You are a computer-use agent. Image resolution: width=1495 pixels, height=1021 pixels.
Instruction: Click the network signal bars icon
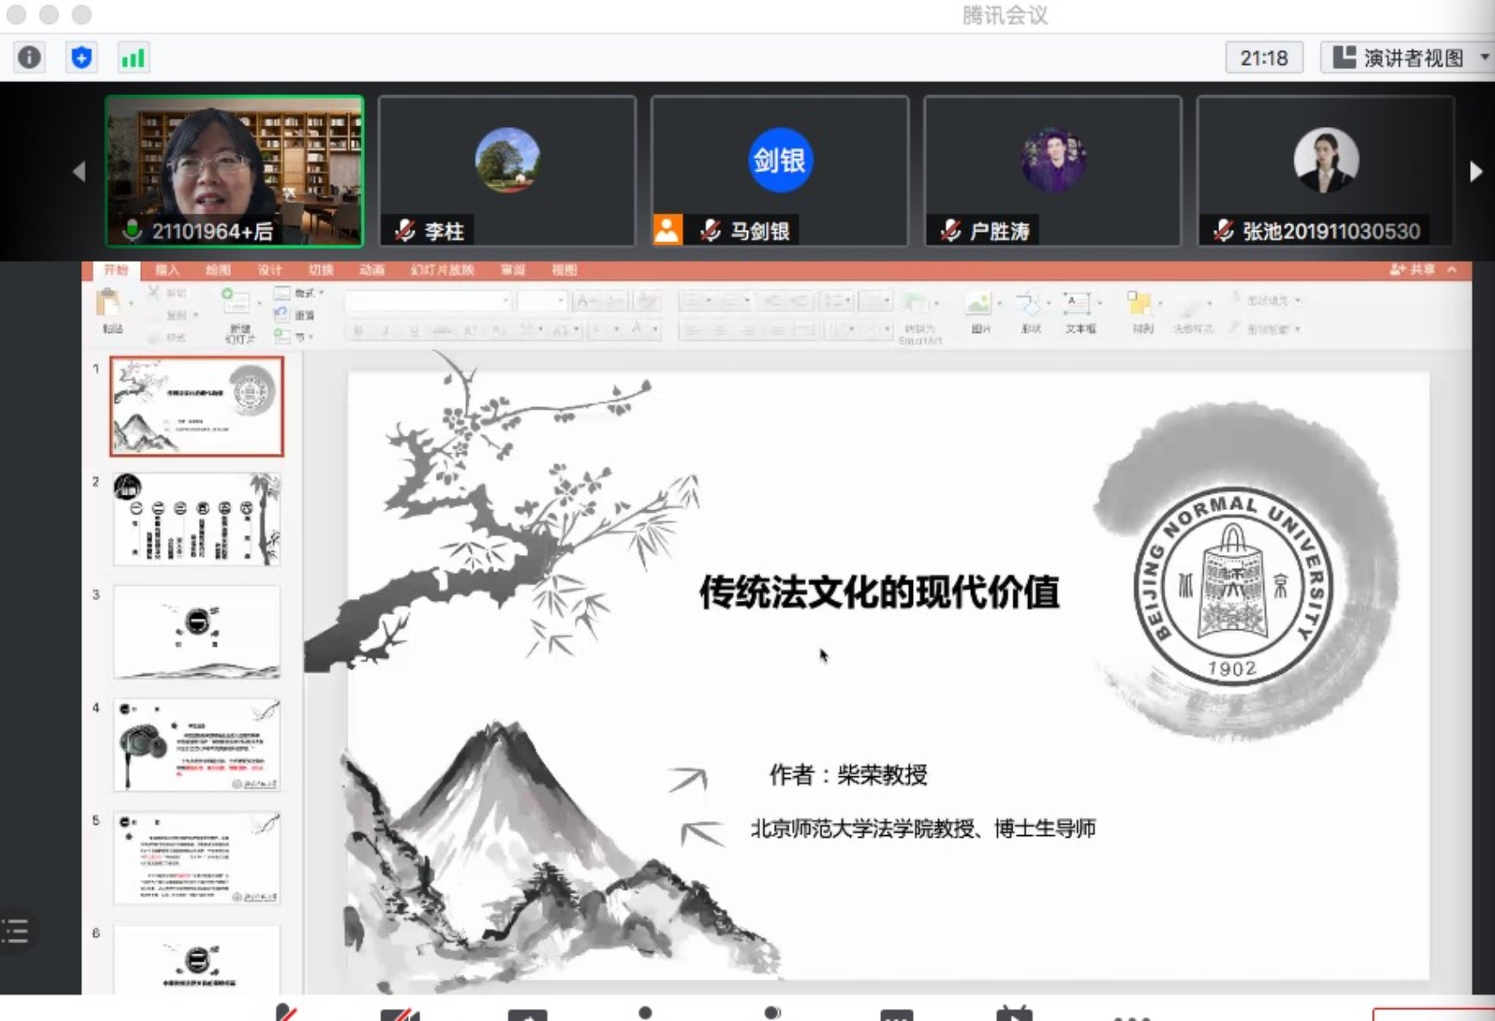coord(133,57)
